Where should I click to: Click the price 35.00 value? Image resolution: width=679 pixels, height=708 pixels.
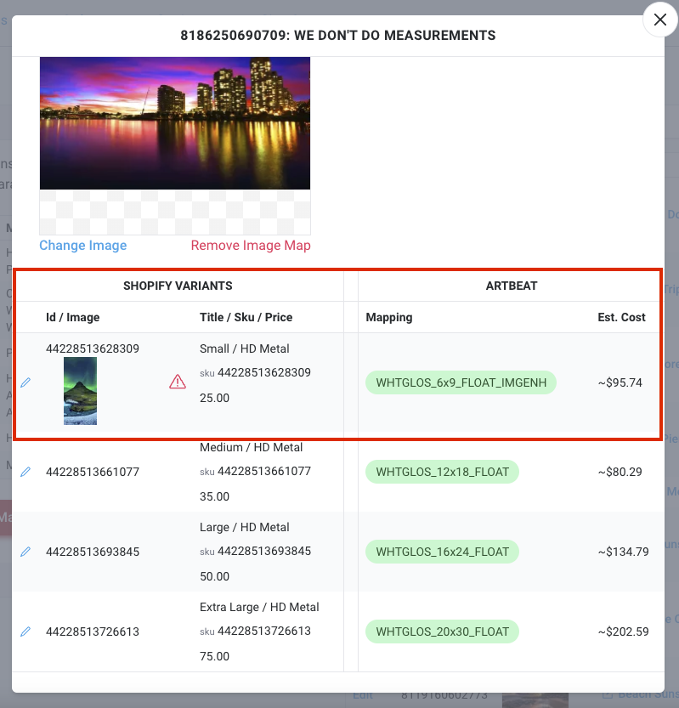point(214,496)
